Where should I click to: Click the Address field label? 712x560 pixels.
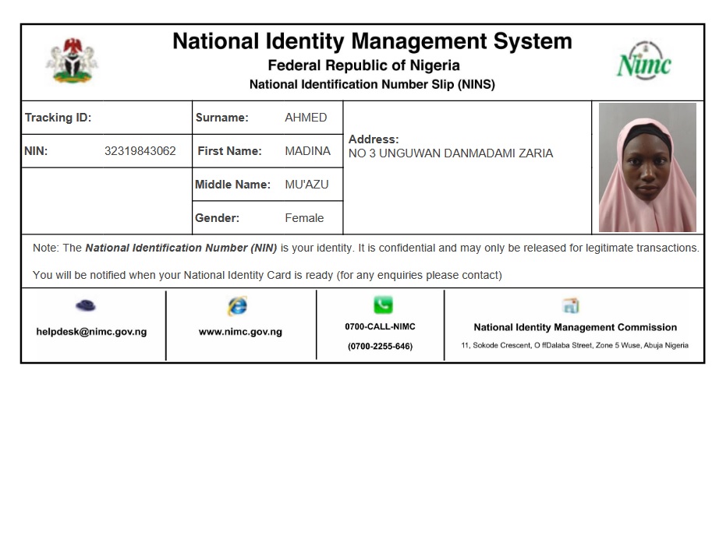tap(374, 139)
